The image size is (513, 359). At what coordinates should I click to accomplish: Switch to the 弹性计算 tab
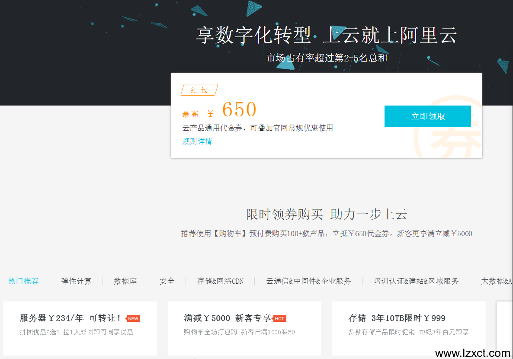click(x=76, y=281)
